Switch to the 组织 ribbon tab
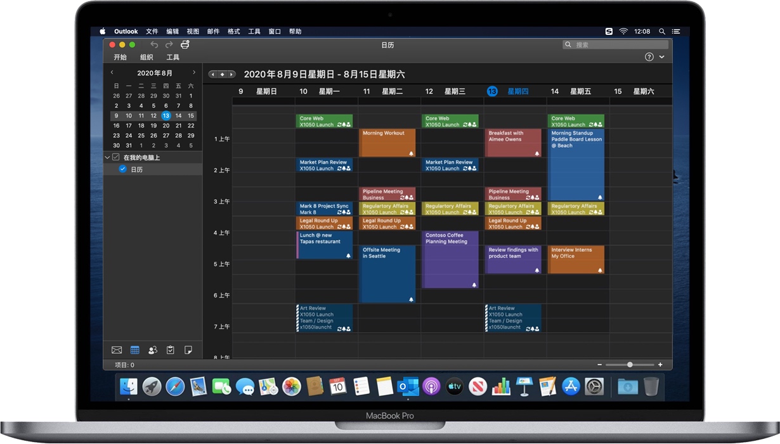780x444 pixels. (x=146, y=57)
